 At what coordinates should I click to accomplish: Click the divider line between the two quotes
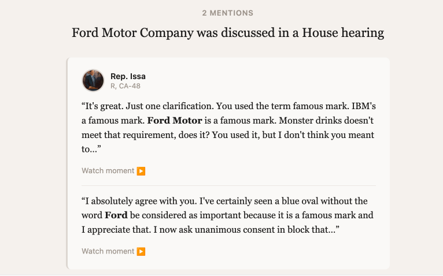coord(228,185)
